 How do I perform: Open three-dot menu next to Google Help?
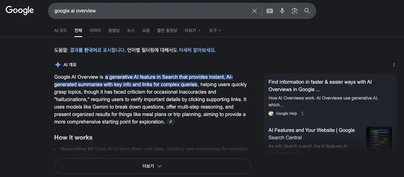tap(302, 114)
